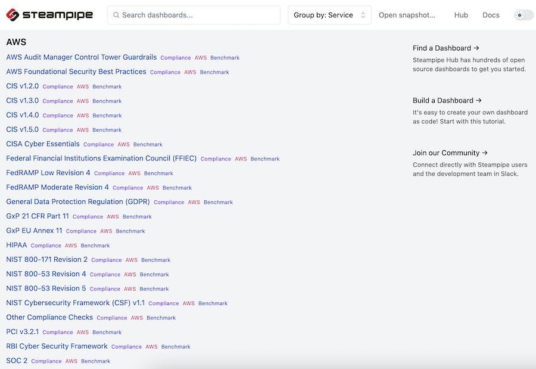Open the Group by: Service dropdown
Viewport: 536px width, 369px height.
pos(329,15)
